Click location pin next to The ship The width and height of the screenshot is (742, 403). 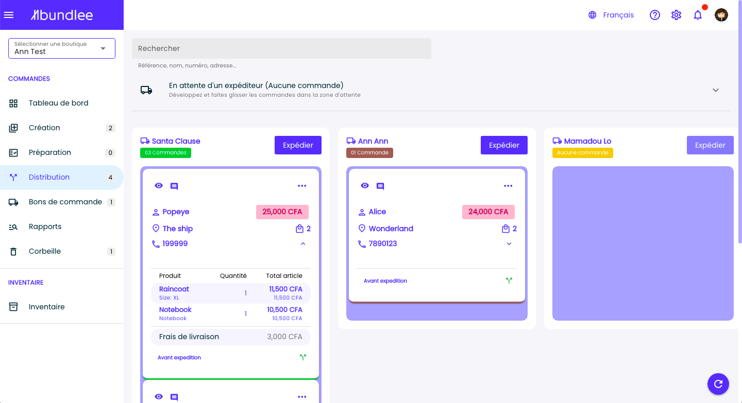pos(156,229)
